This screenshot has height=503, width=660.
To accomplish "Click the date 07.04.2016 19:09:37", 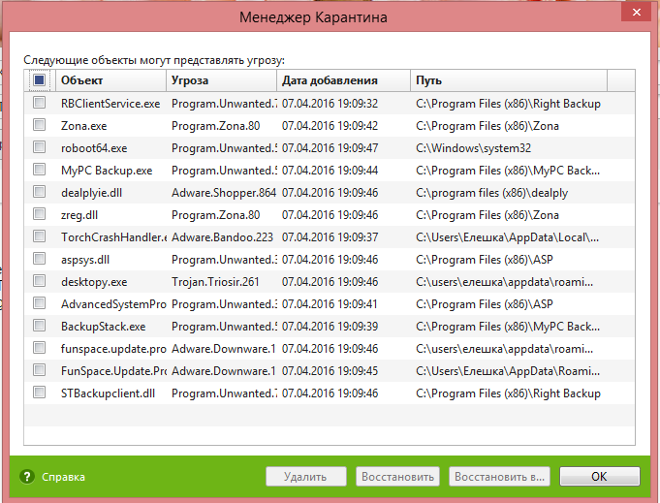I will 330,237.
